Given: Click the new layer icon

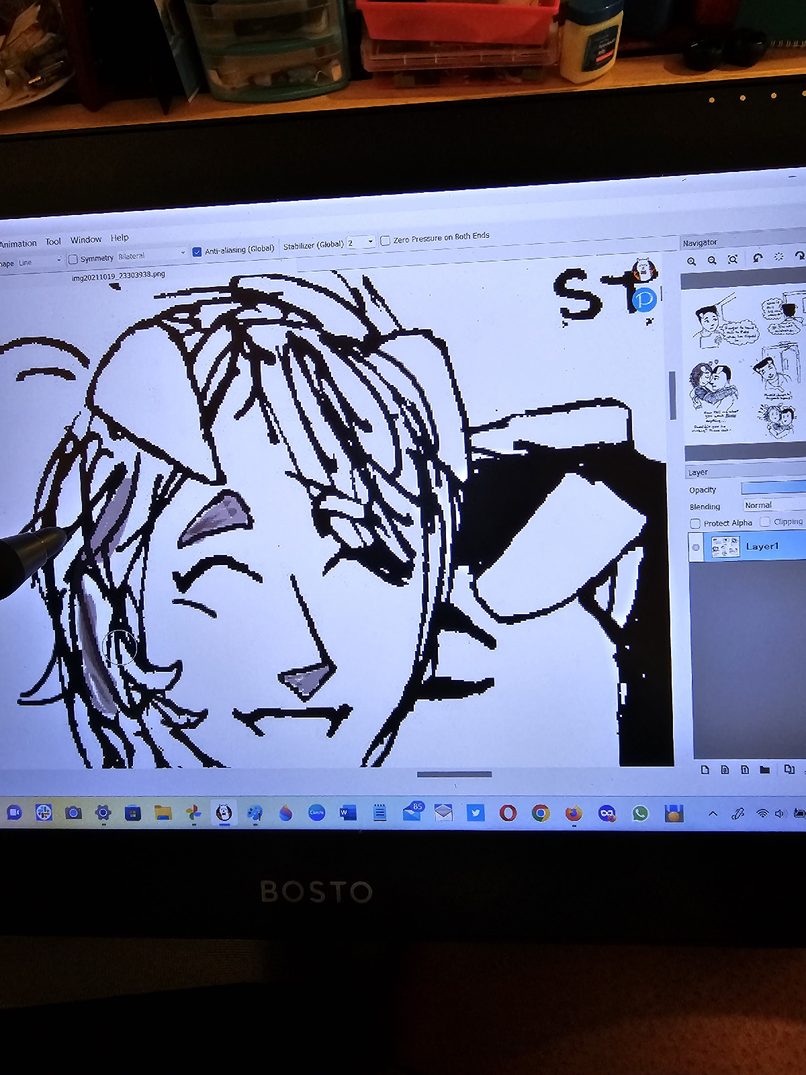Looking at the screenshot, I should click(705, 770).
